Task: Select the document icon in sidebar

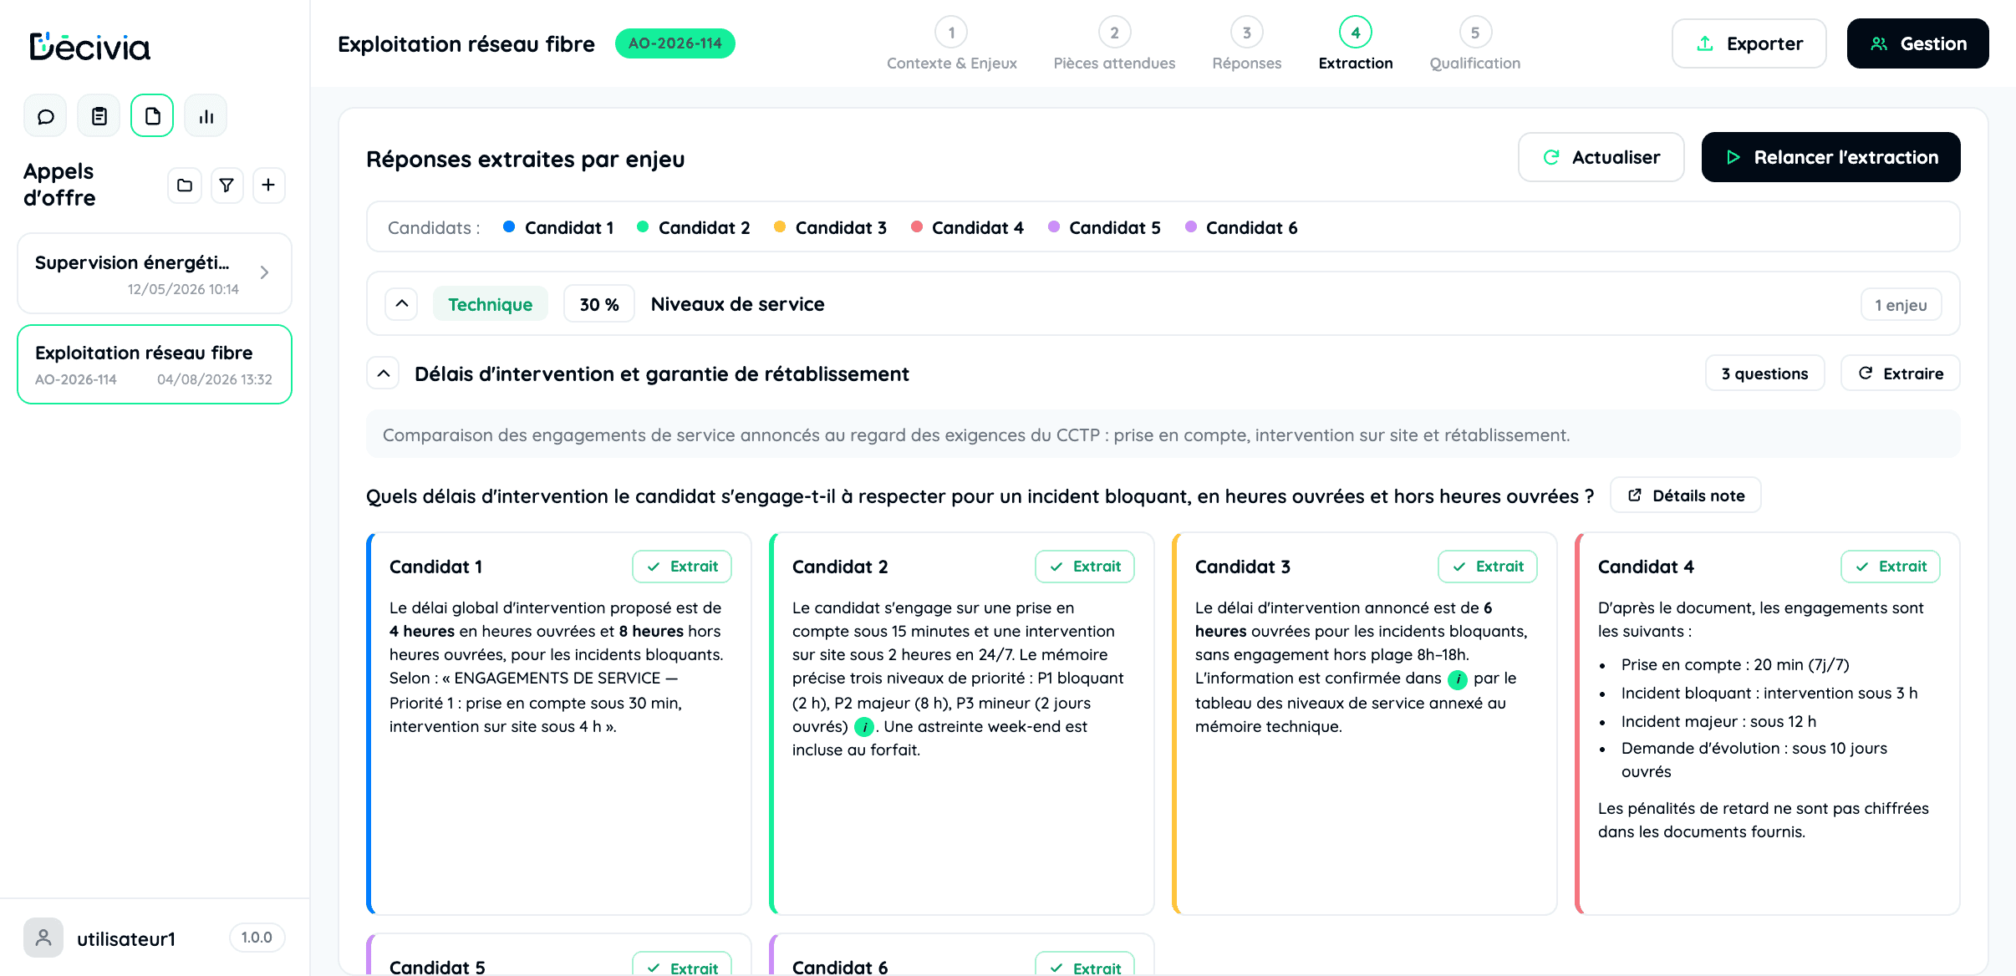Action: [152, 116]
